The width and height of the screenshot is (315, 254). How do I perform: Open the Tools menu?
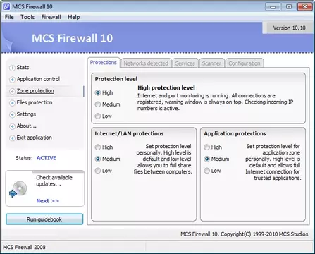[x=27, y=17]
